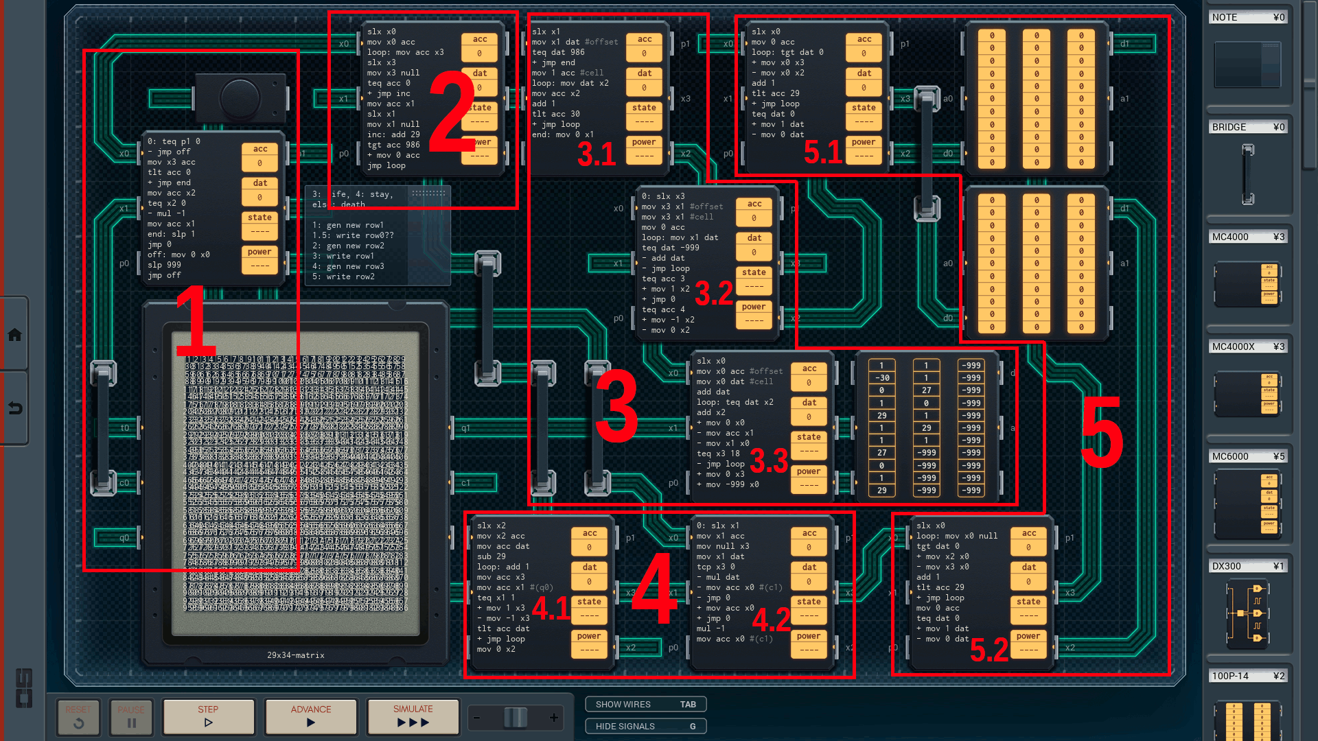Pick the BRIDGE component from parts panel
Image resolution: width=1318 pixels, height=741 pixels.
1247,175
